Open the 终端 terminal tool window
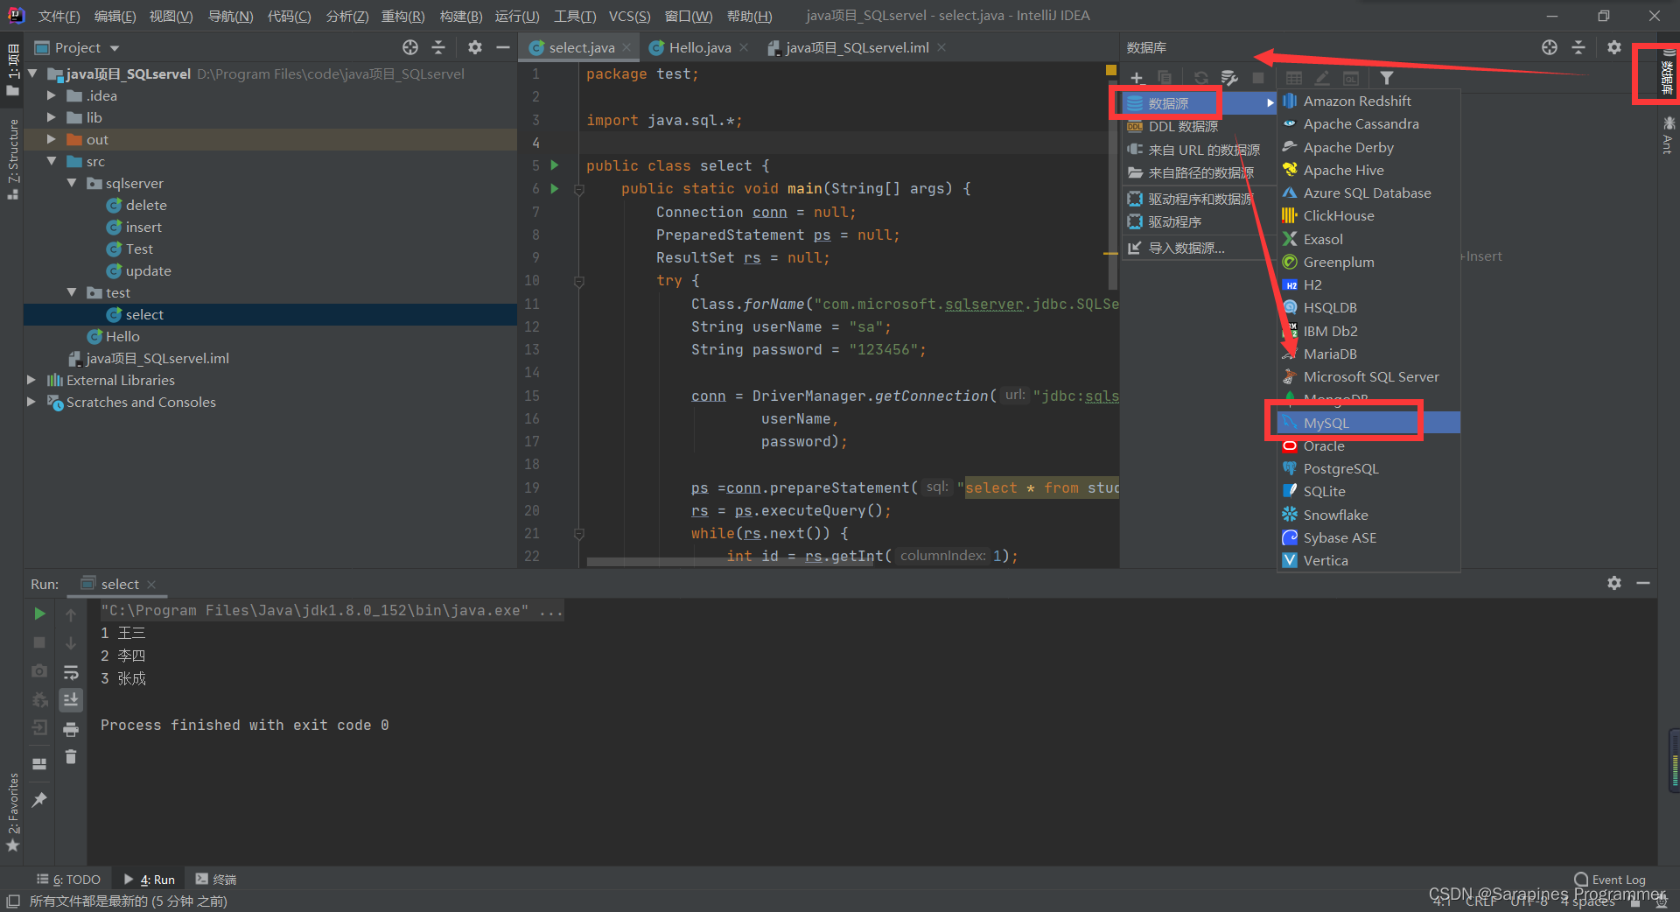1680x912 pixels. click(216, 879)
